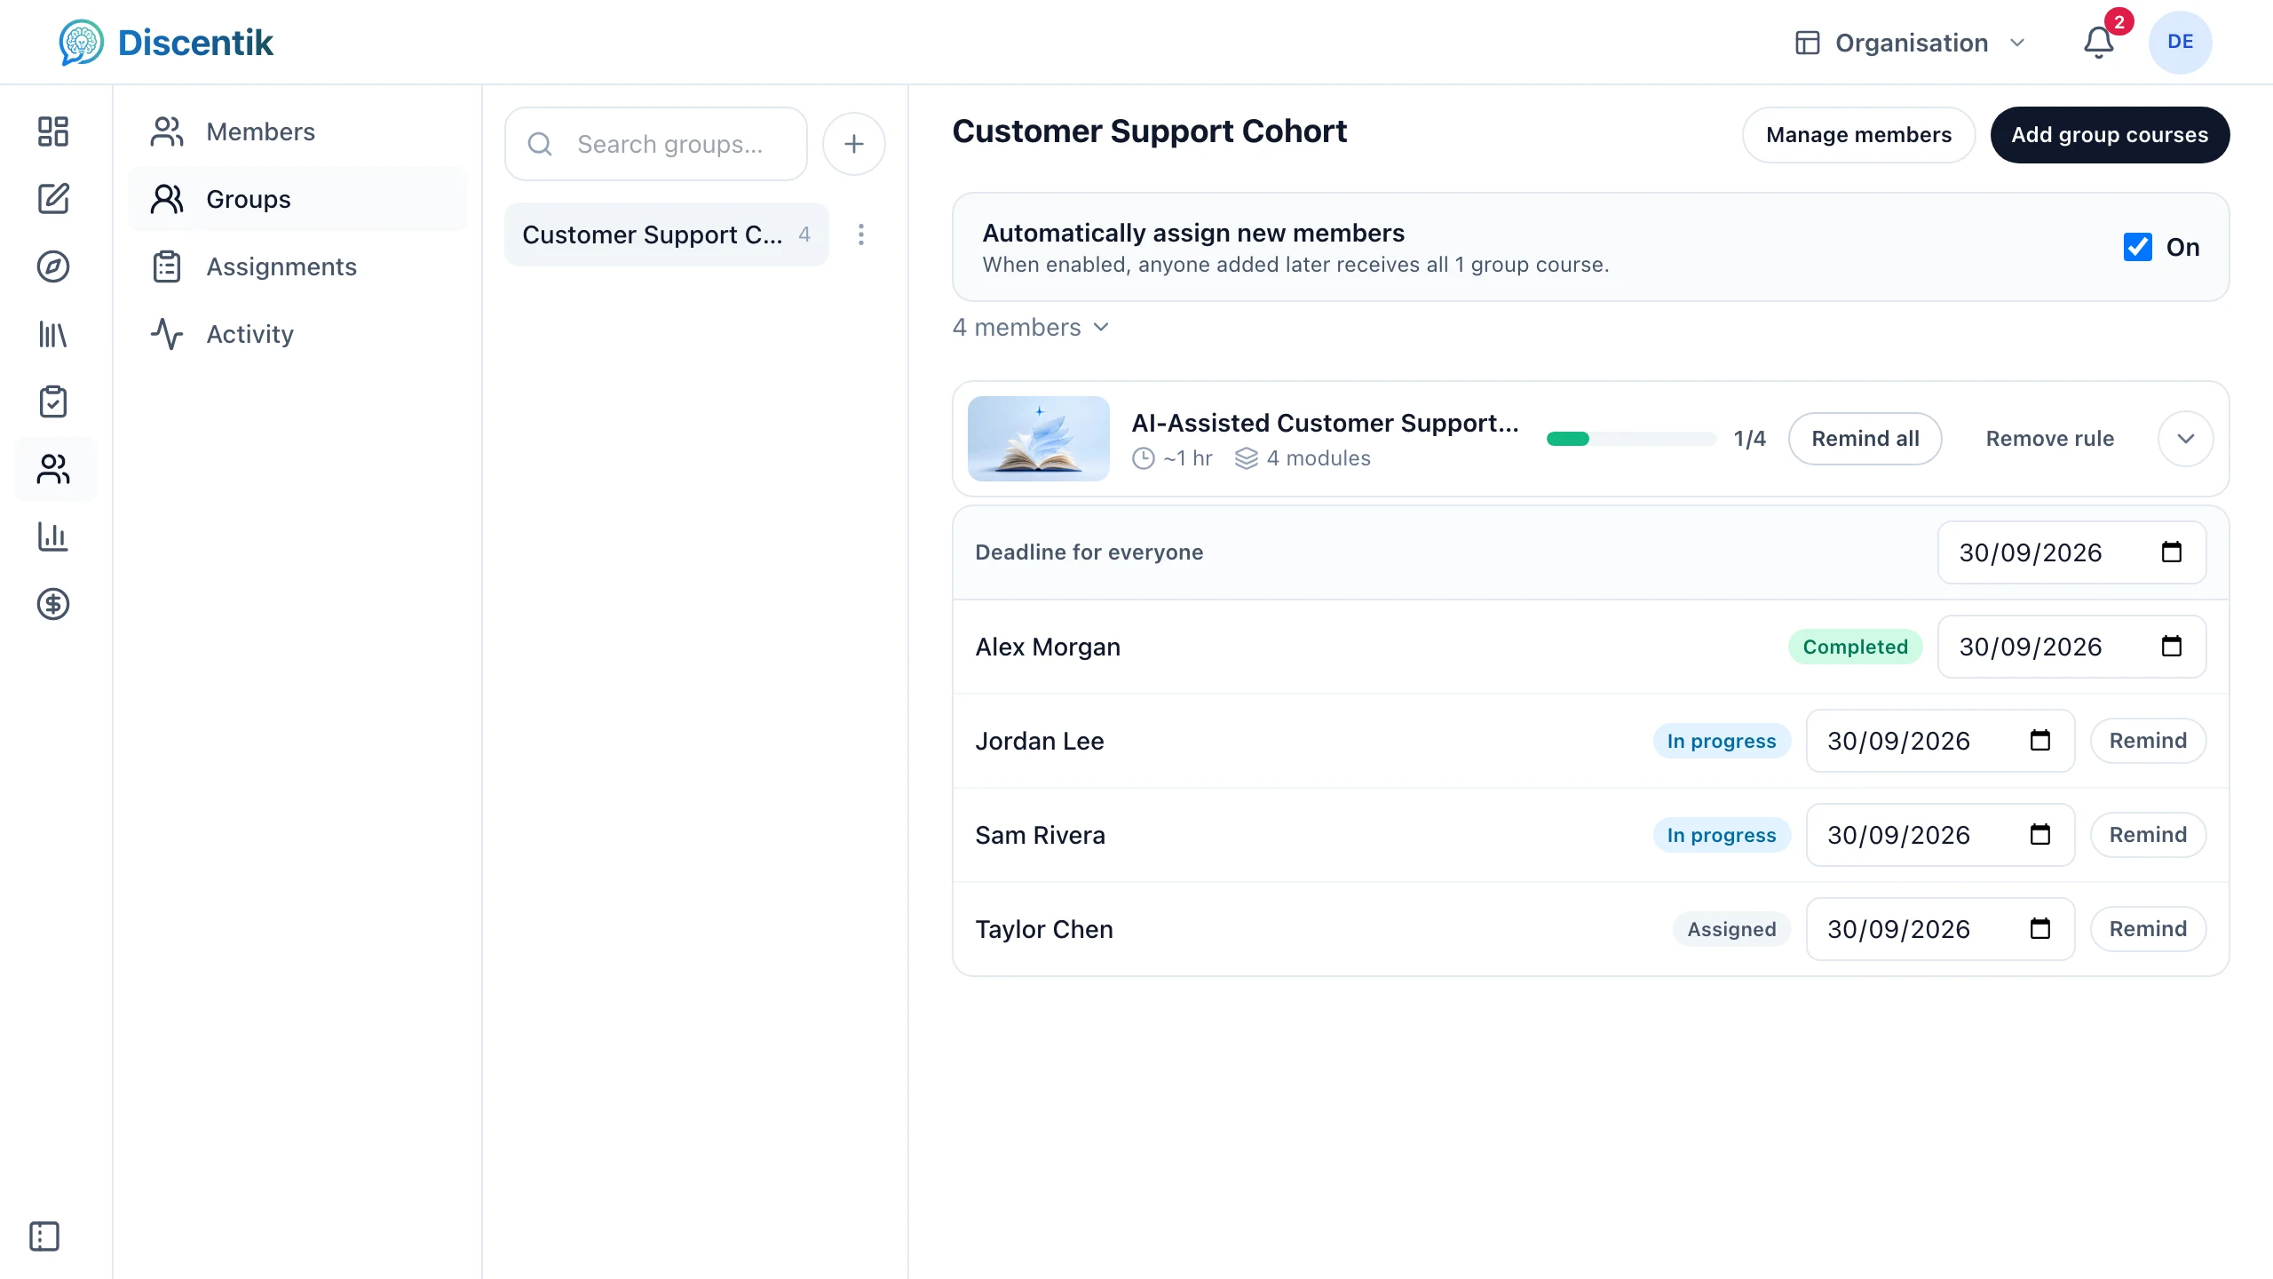Click the clipboard check icon in sidebar
Viewport: 2273px width, 1279px height.
click(x=53, y=401)
